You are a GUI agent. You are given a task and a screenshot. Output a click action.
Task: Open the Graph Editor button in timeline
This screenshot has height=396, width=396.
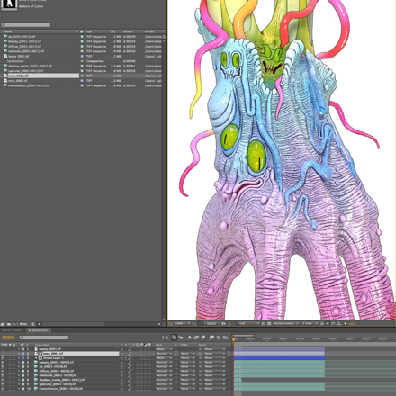point(226,337)
